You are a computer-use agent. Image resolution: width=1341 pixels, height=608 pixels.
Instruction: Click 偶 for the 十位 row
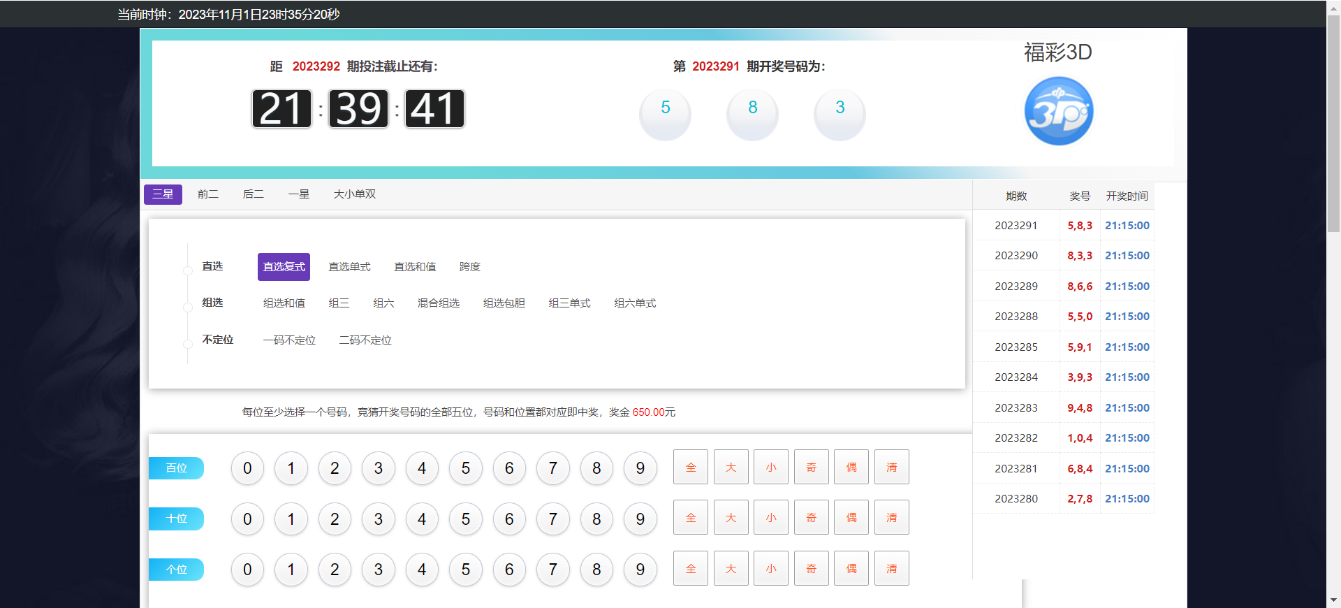pos(851,517)
